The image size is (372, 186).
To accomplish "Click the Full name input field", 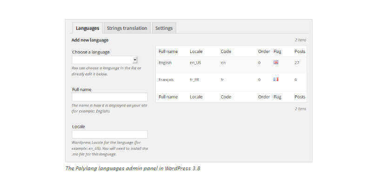I will tap(110, 97).
